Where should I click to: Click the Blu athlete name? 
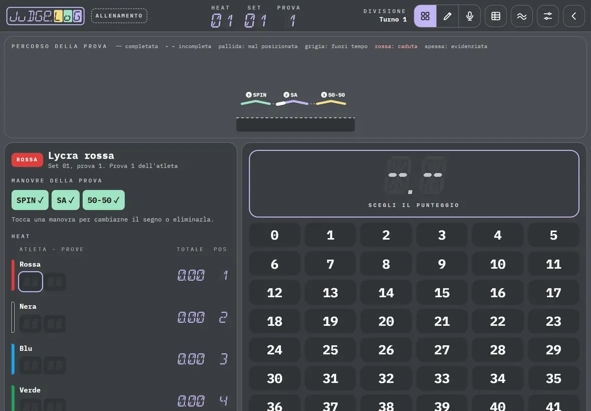[26, 348]
